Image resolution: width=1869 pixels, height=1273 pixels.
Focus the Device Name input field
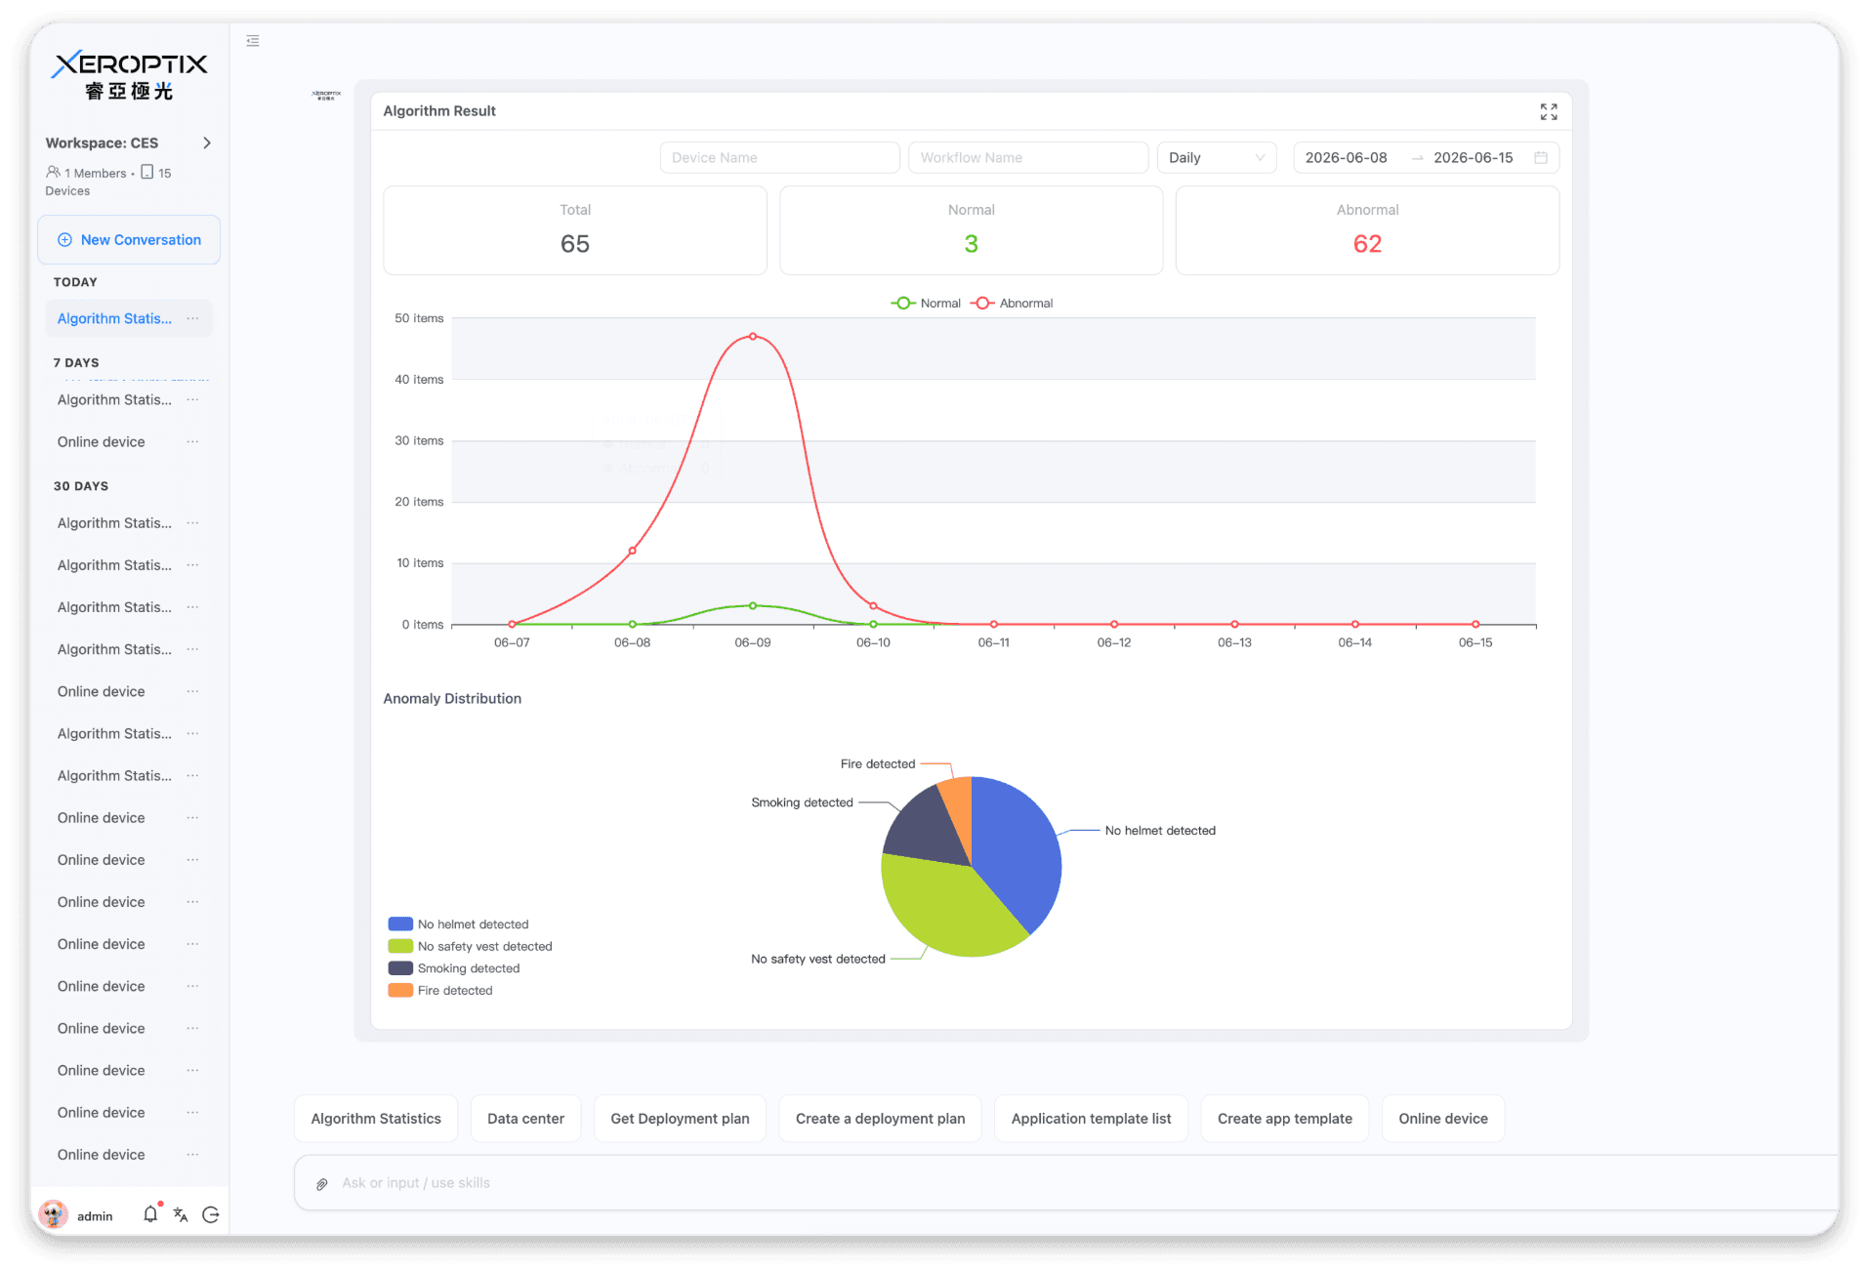coord(779,158)
